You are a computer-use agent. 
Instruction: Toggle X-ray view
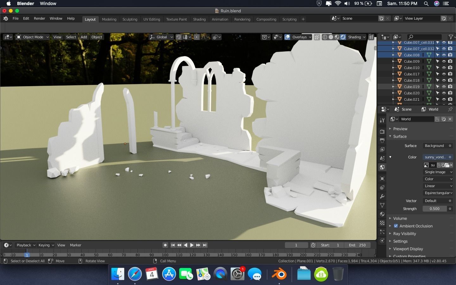pos(317,37)
